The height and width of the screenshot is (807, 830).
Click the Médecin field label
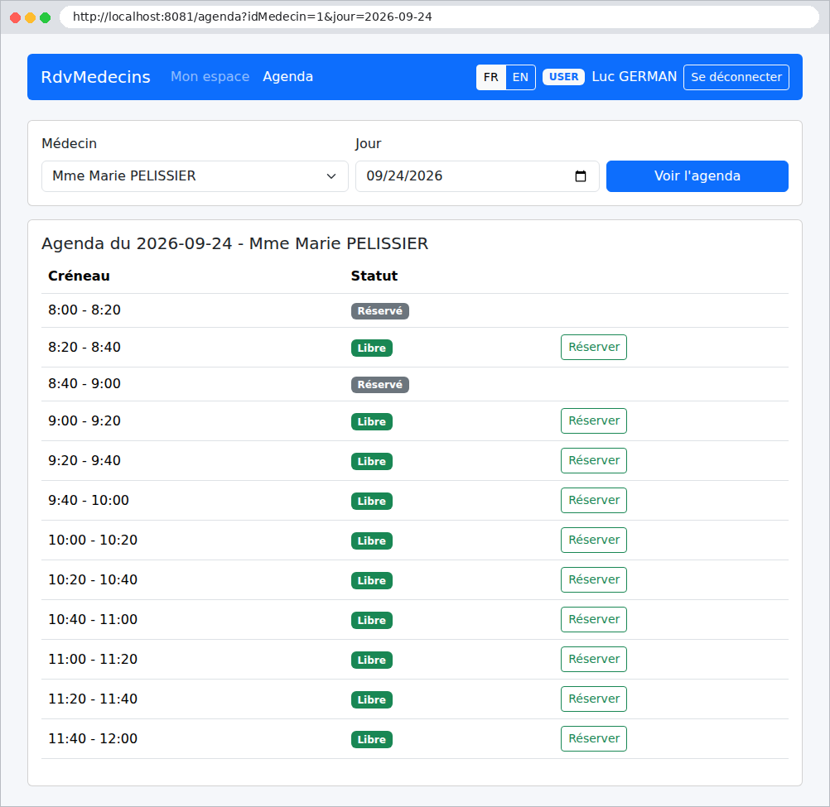70,144
